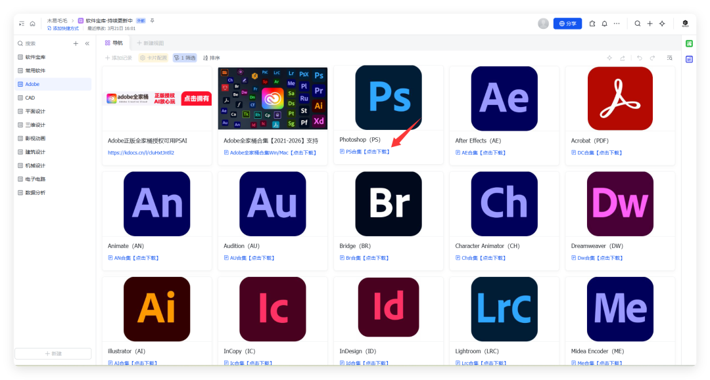Click the InDesign Id icon
The height and width of the screenshot is (380, 710).
click(x=389, y=307)
